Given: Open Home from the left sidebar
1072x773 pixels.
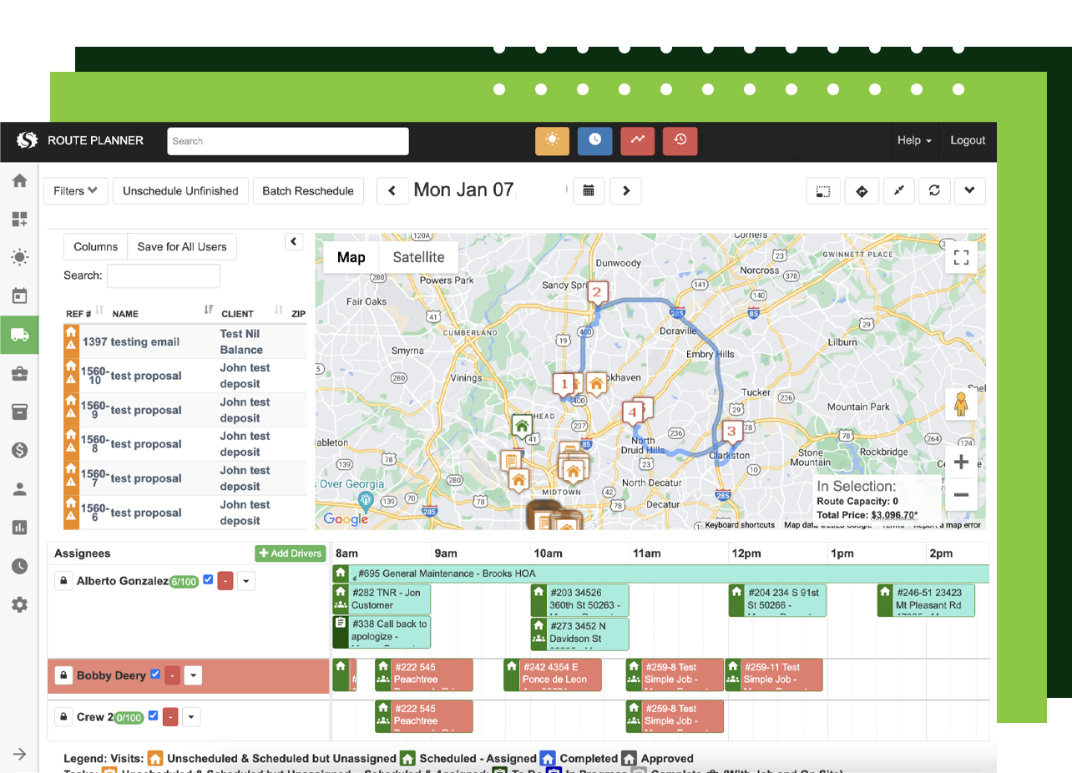Looking at the screenshot, I should [19, 180].
